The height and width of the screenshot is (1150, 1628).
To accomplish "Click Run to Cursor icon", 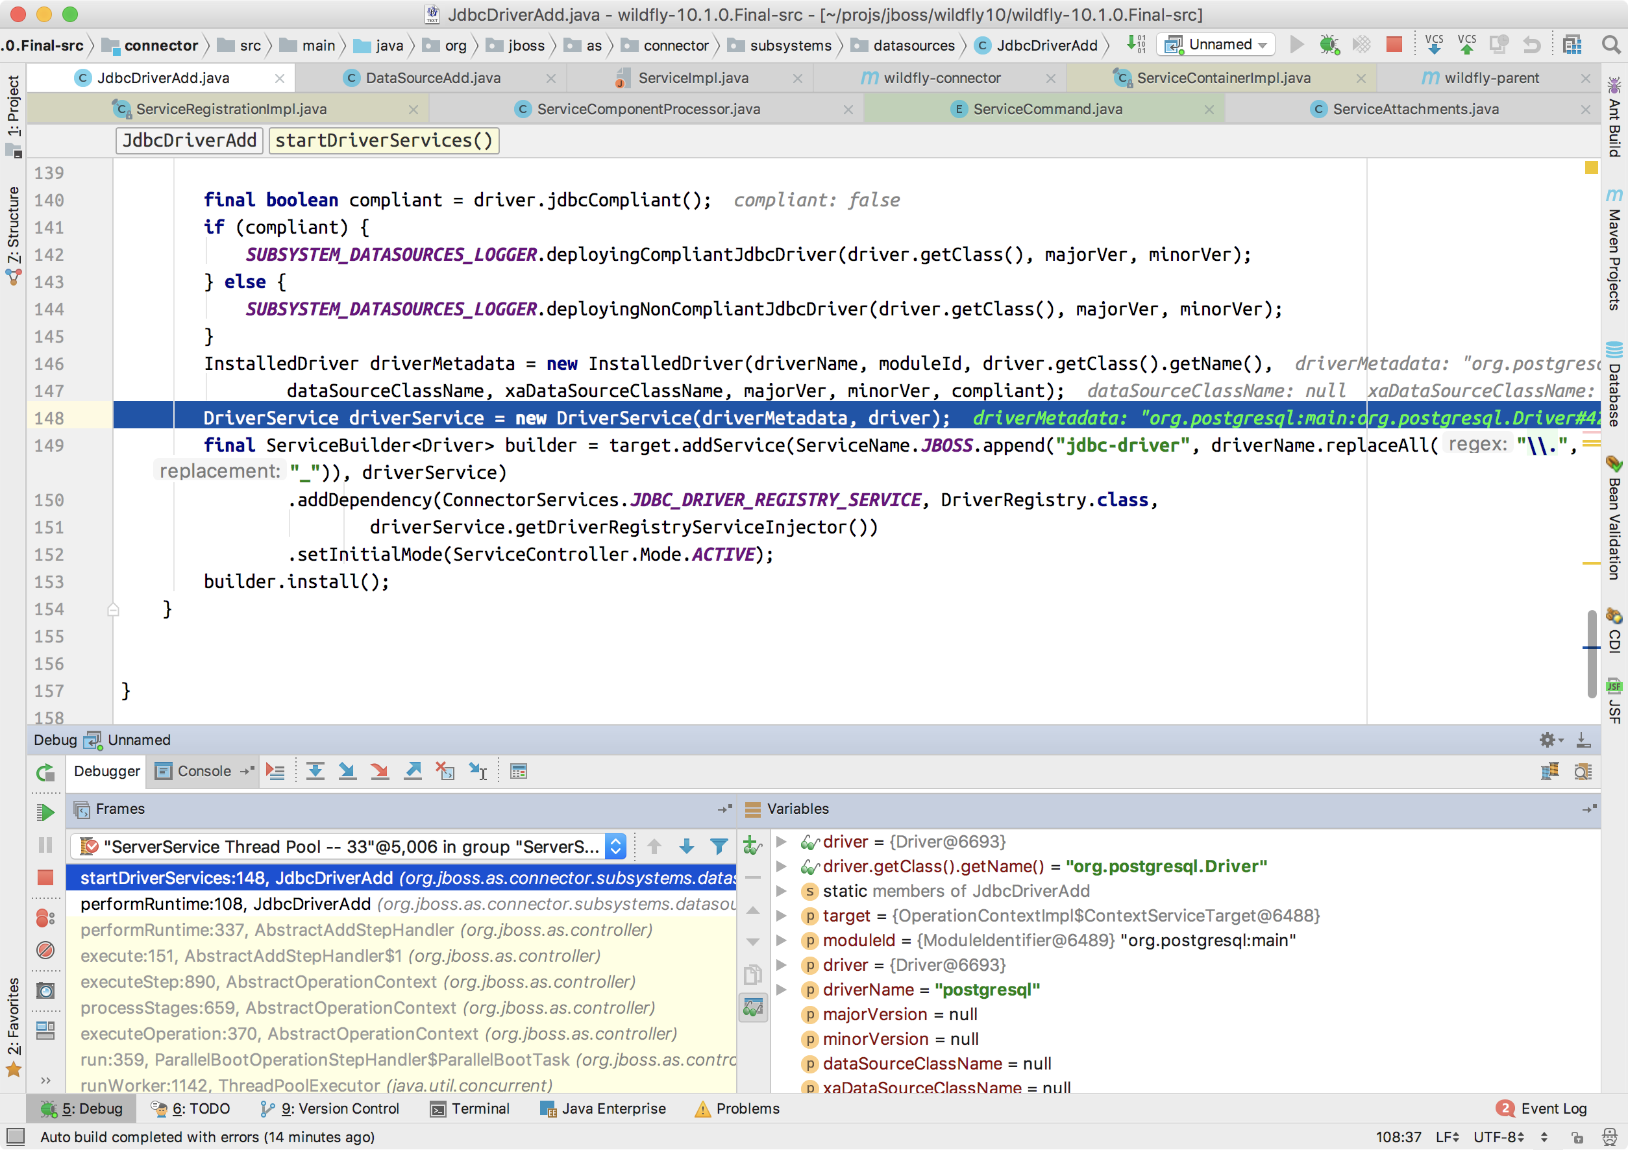I will (478, 772).
